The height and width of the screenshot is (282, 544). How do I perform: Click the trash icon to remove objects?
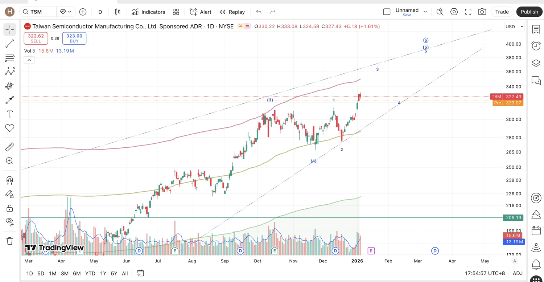[10, 241]
